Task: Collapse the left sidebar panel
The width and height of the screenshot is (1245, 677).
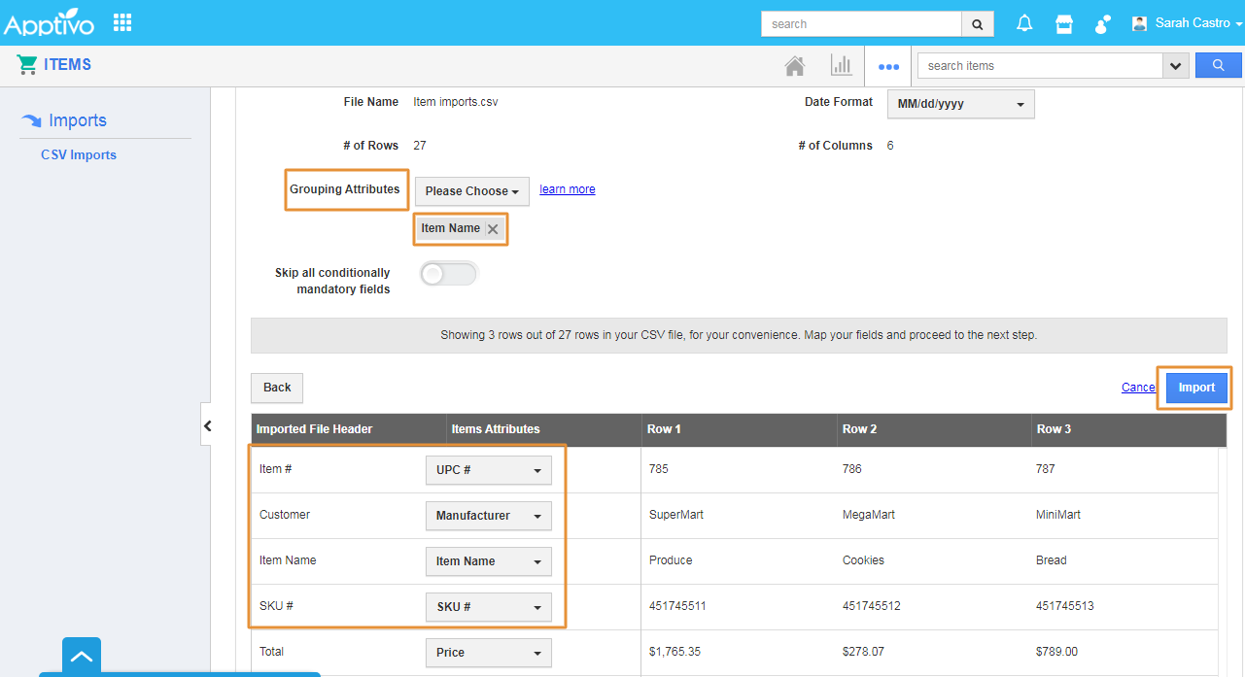Action: click(x=207, y=425)
